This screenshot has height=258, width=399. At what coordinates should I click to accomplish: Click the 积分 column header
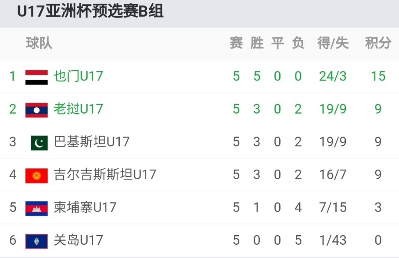pyautogui.click(x=378, y=43)
